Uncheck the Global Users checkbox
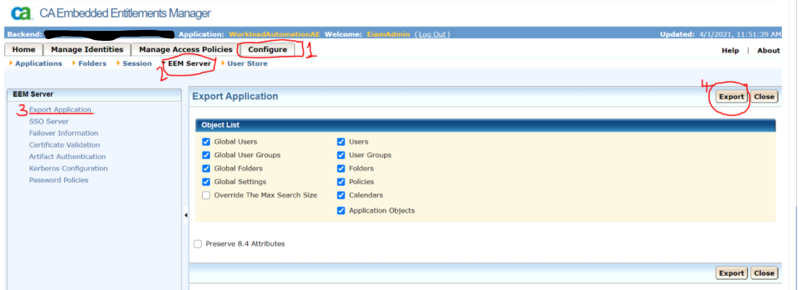The width and height of the screenshot is (798, 290). 206,142
